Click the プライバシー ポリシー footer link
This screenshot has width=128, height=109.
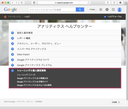point(25,102)
